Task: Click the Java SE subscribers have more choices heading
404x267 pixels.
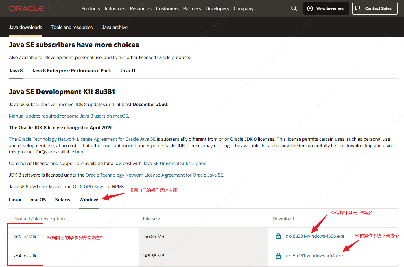Action: (74, 45)
